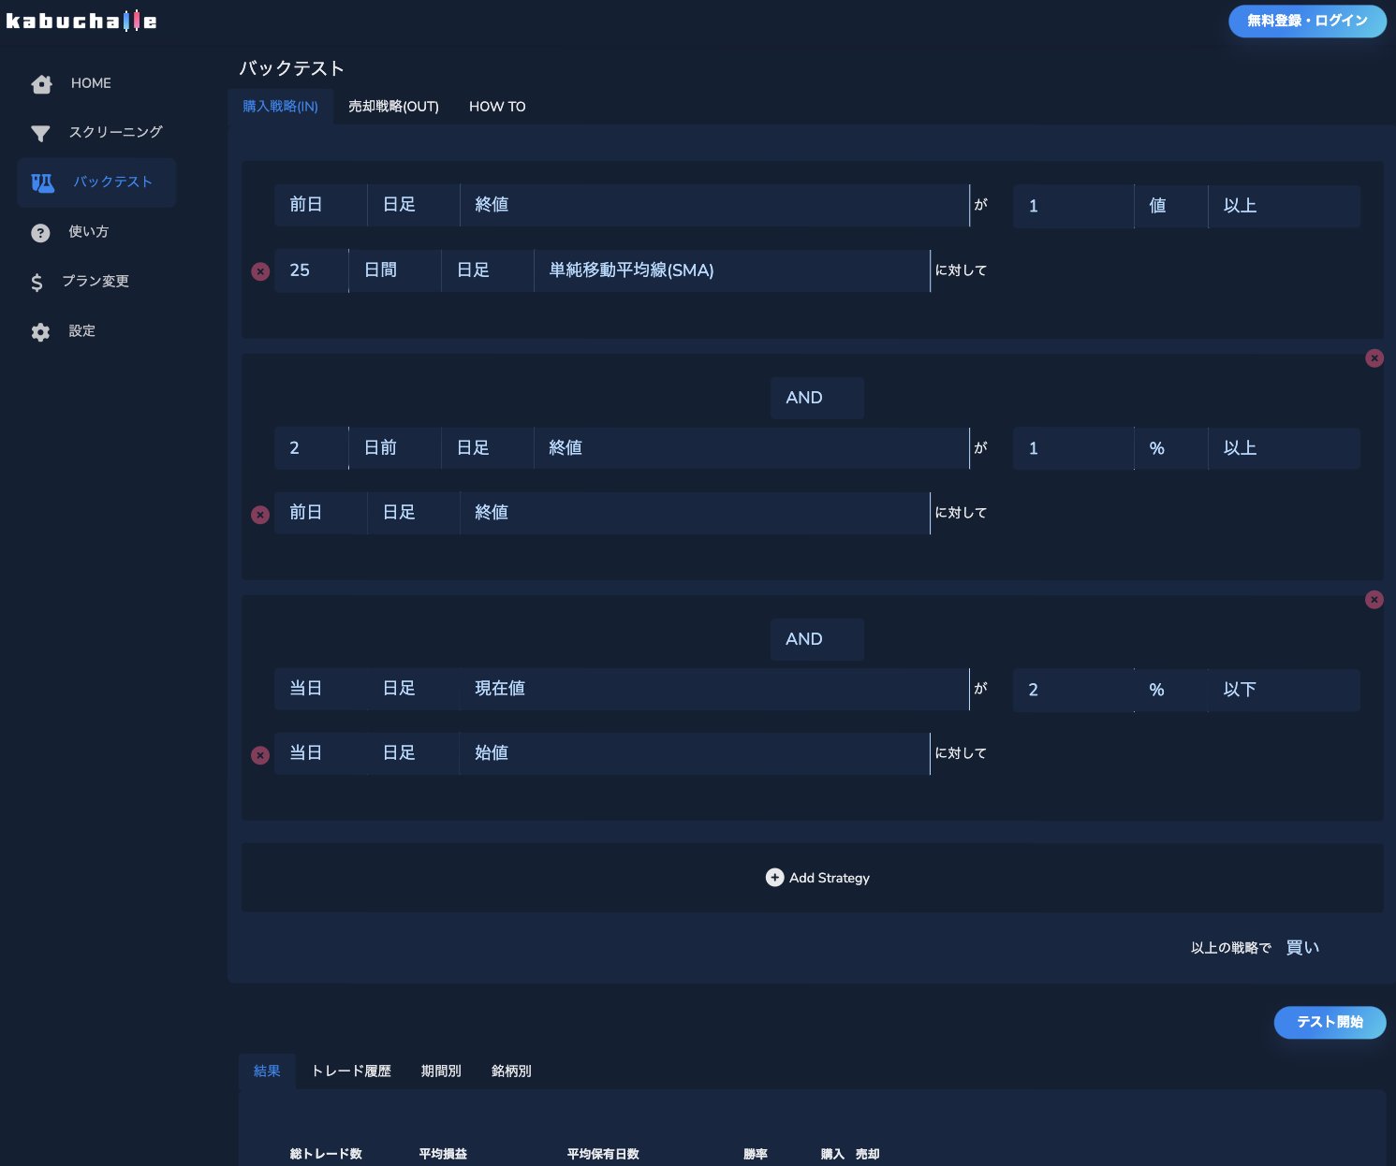This screenshot has width=1396, height=1166.
Task: Open the 日間 period unit dropdown
Action: (x=394, y=270)
